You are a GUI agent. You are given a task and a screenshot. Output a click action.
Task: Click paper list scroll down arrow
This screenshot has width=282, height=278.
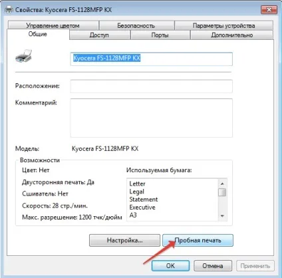(222, 216)
